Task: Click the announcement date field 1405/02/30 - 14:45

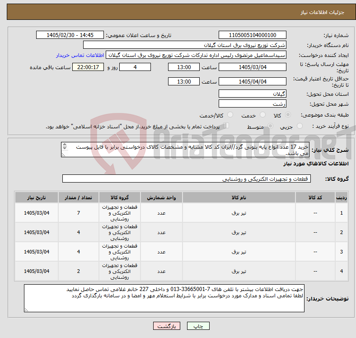Action: [x=70, y=35]
